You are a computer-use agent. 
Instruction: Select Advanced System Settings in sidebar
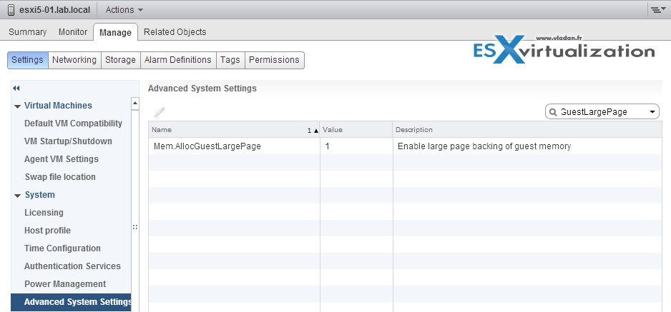pyautogui.click(x=71, y=302)
